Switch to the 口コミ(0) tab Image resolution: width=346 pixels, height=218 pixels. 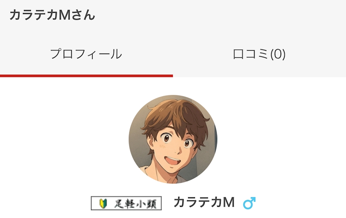click(259, 54)
